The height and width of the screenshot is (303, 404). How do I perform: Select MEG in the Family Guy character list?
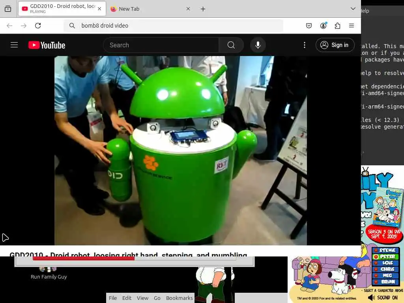point(386,275)
